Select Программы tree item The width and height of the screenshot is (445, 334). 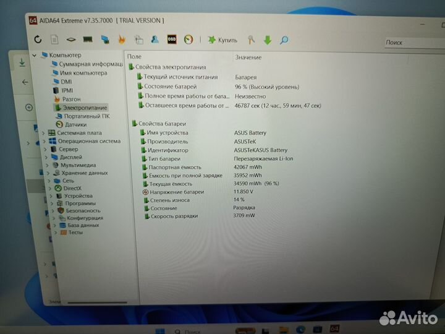click(77, 203)
